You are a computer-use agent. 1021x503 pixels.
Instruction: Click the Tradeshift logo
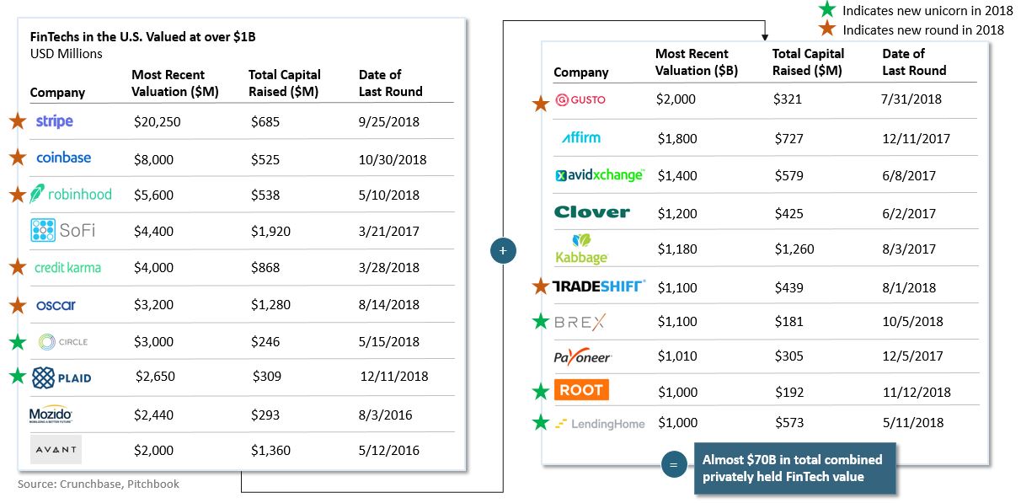(599, 286)
